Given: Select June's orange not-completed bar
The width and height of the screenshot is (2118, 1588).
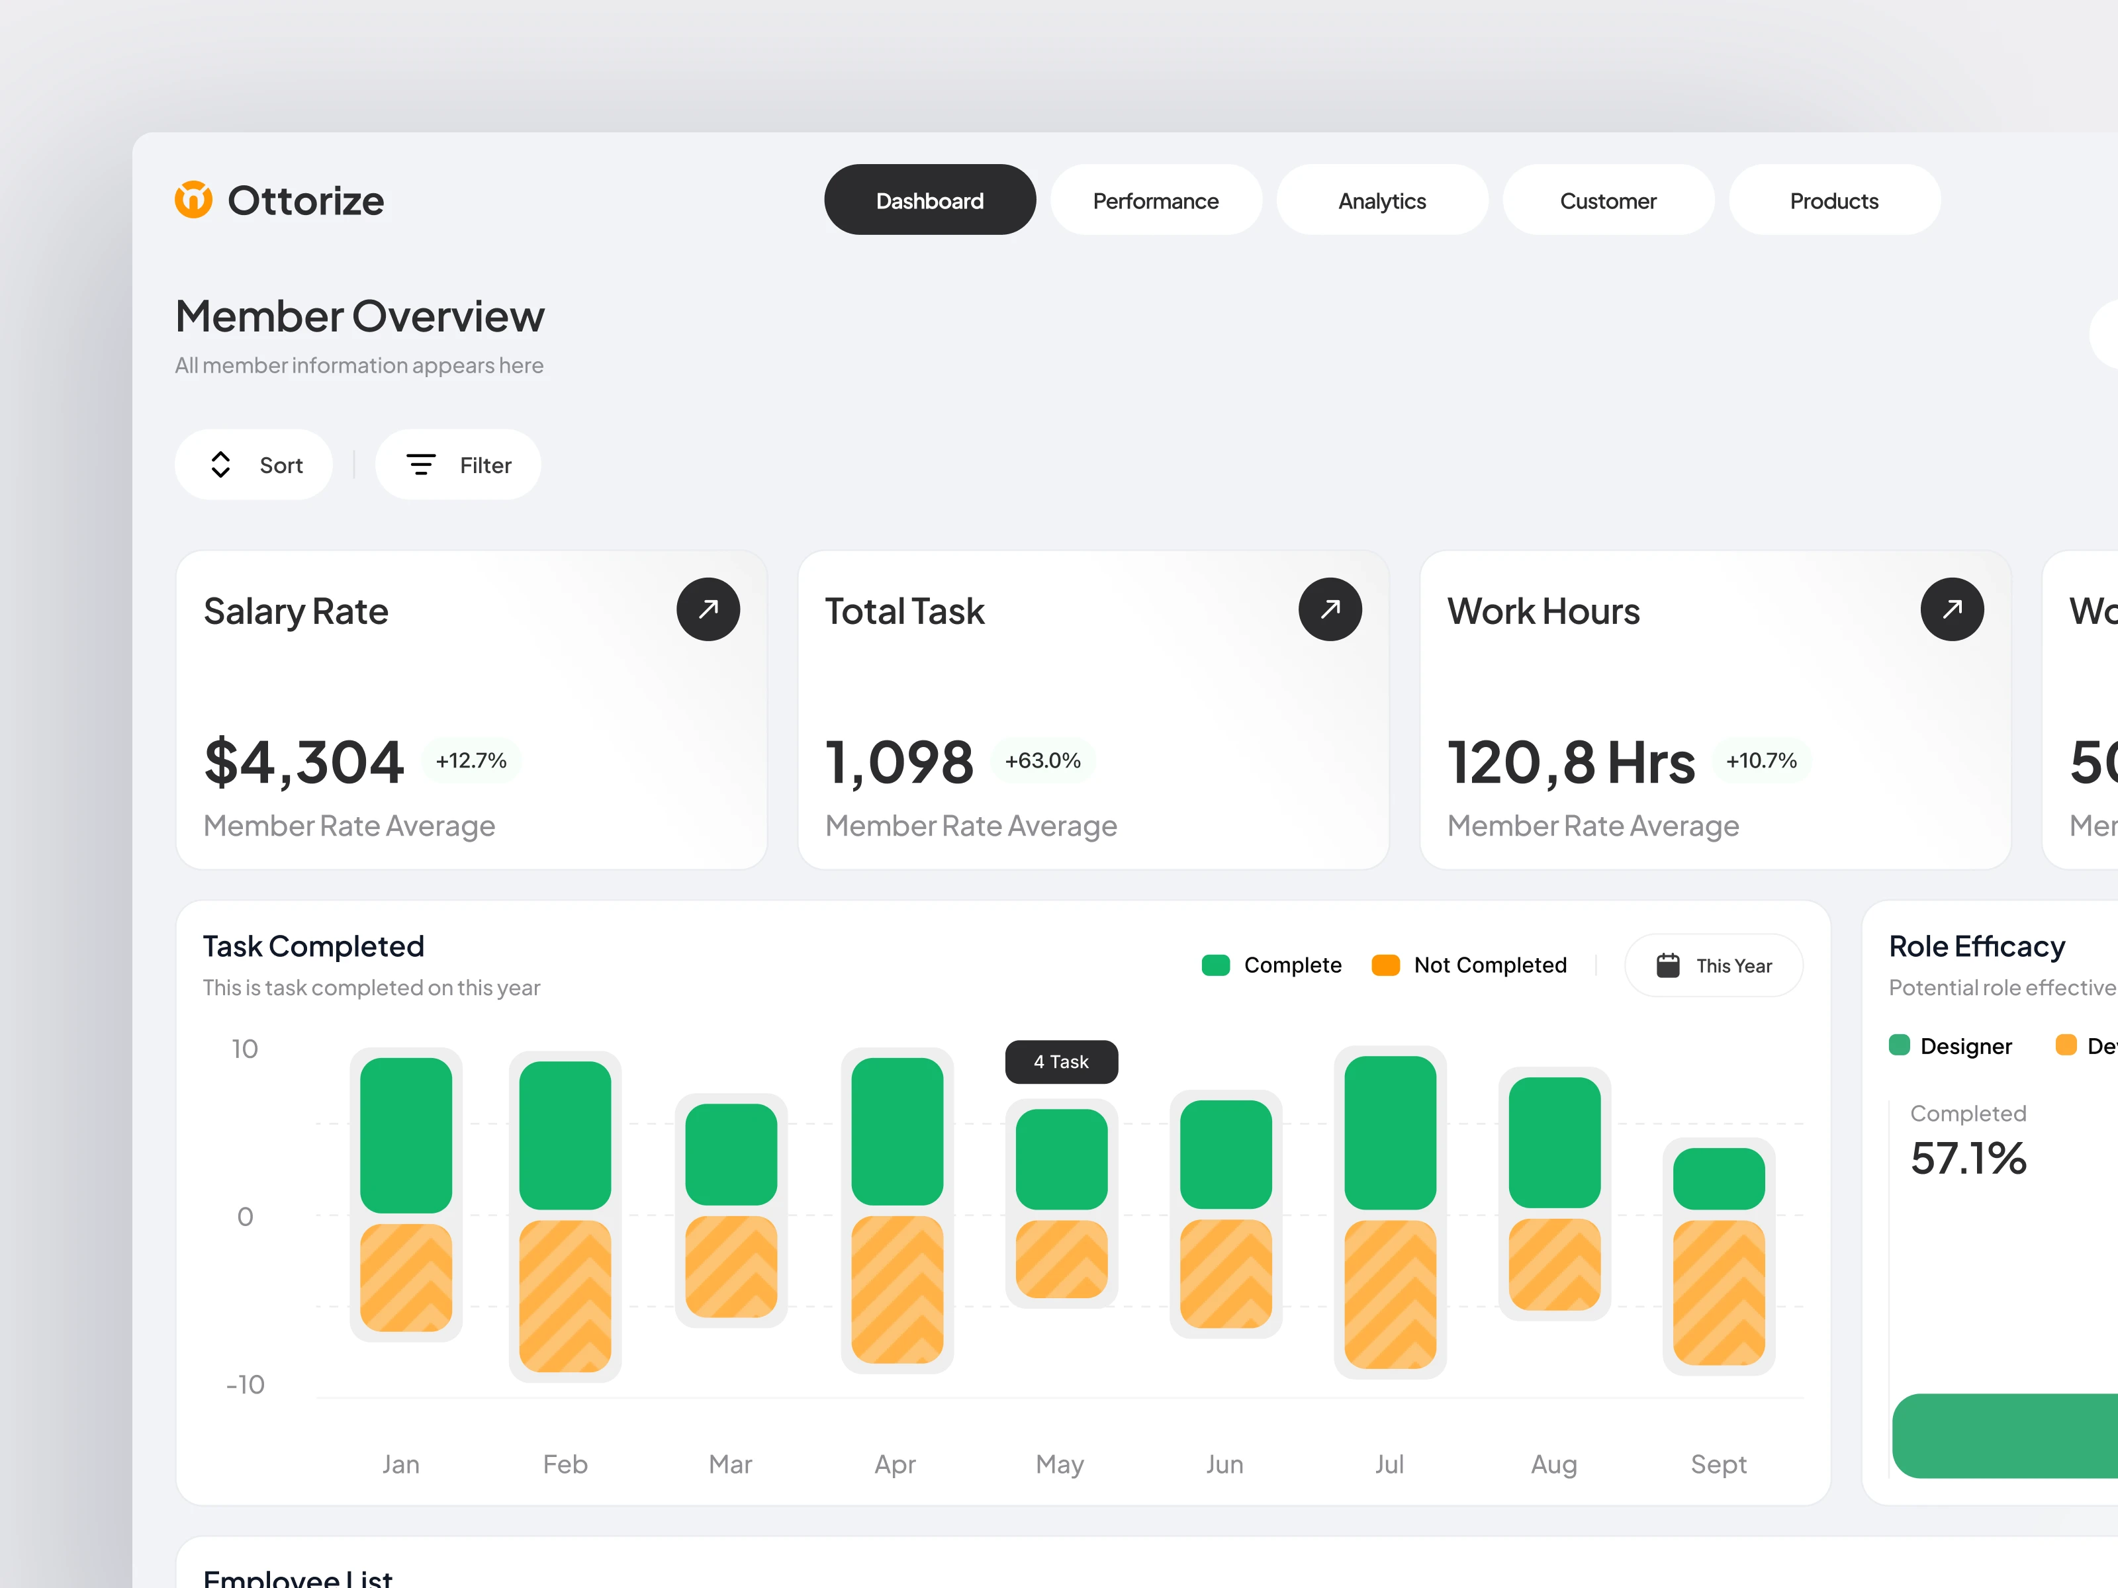Looking at the screenshot, I should click(1226, 1274).
